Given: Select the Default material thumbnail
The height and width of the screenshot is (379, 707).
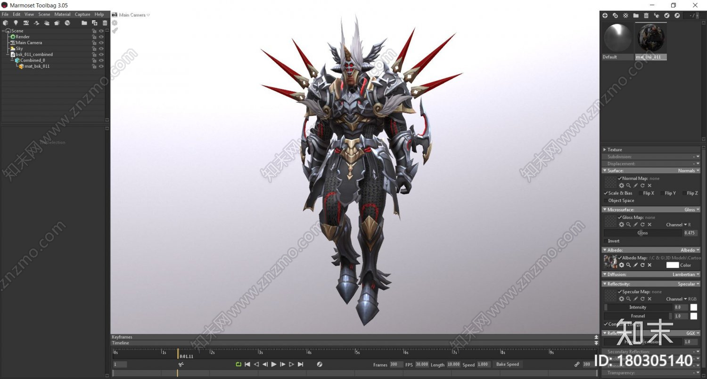Looking at the screenshot, I should click(x=618, y=41).
